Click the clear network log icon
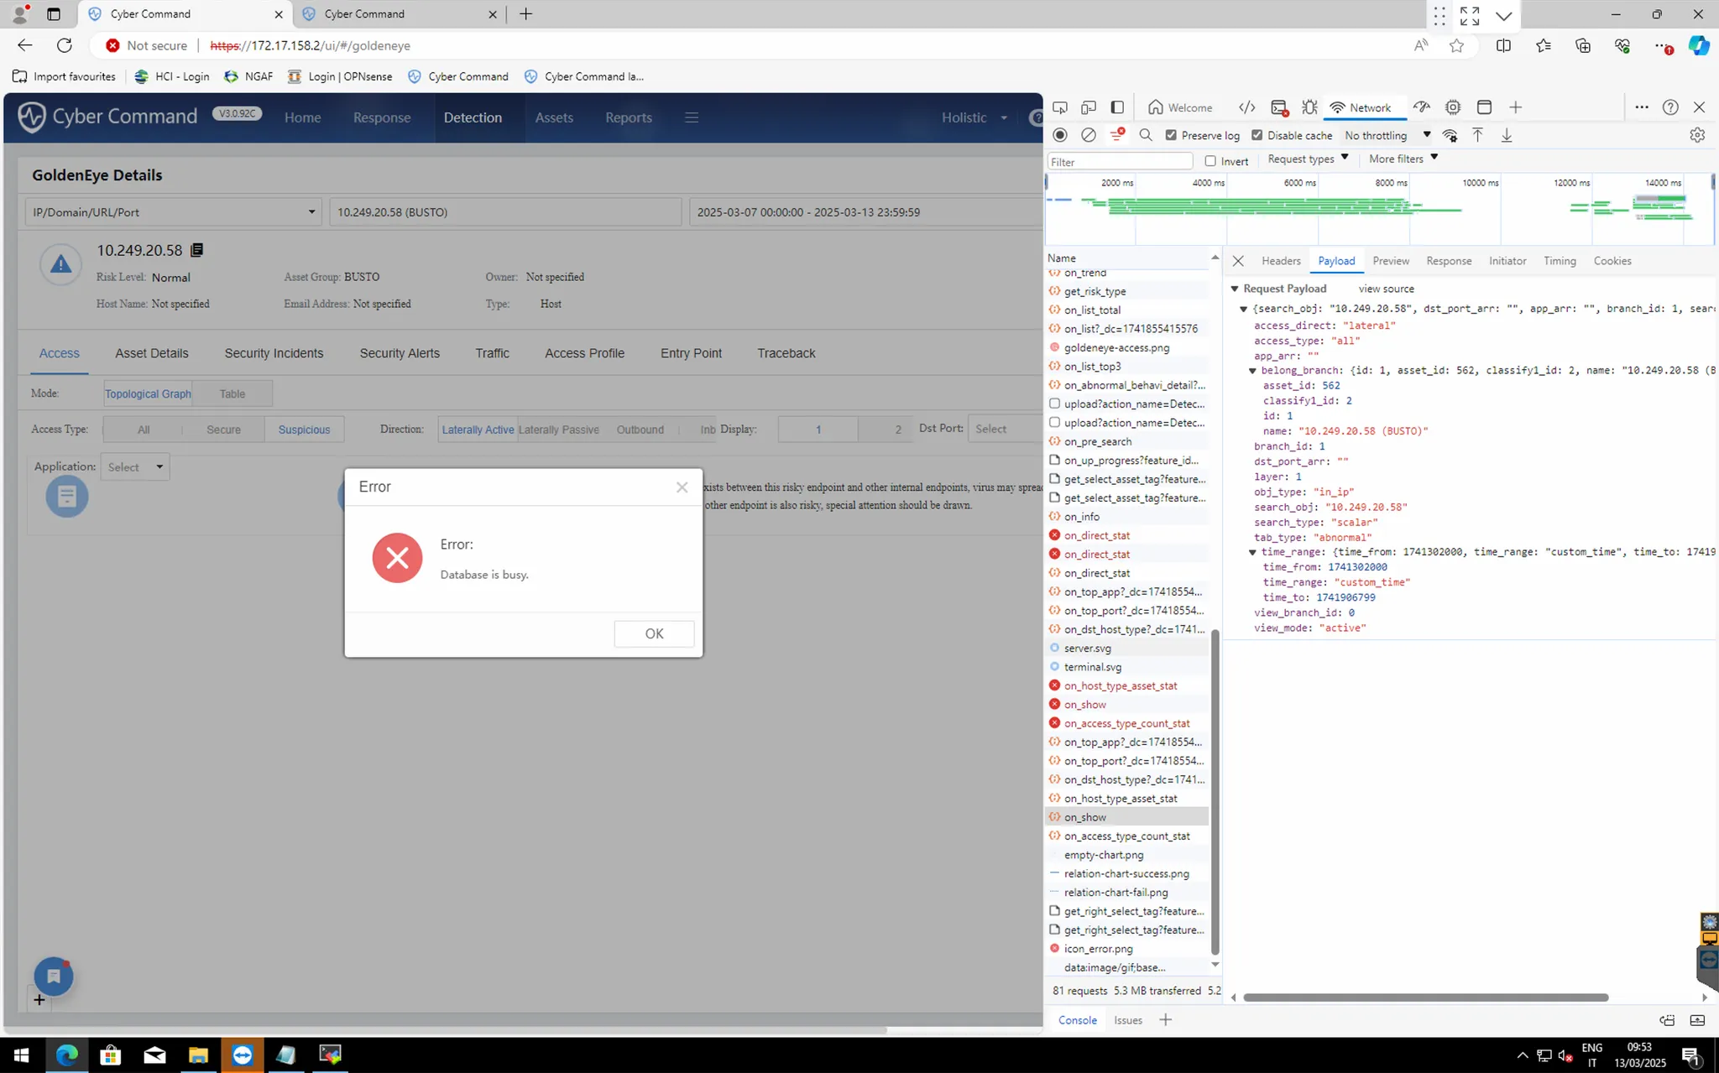Screen dimensions: 1719x1073 (x=1089, y=135)
